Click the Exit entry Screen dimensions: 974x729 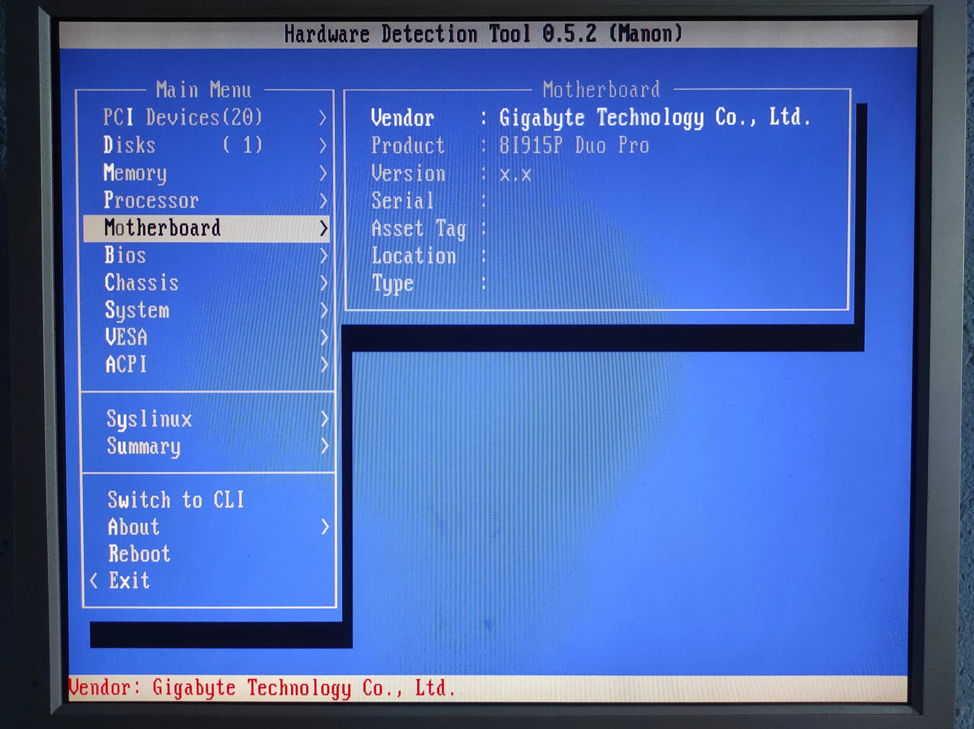129,581
